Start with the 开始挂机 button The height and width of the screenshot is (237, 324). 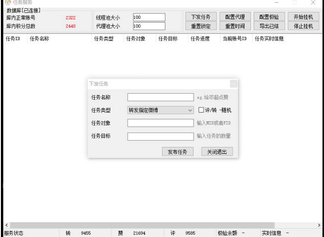(x=303, y=17)
